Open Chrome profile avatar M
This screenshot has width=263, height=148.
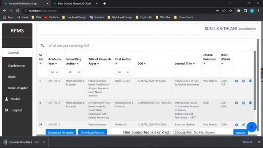tap(252, 11)
